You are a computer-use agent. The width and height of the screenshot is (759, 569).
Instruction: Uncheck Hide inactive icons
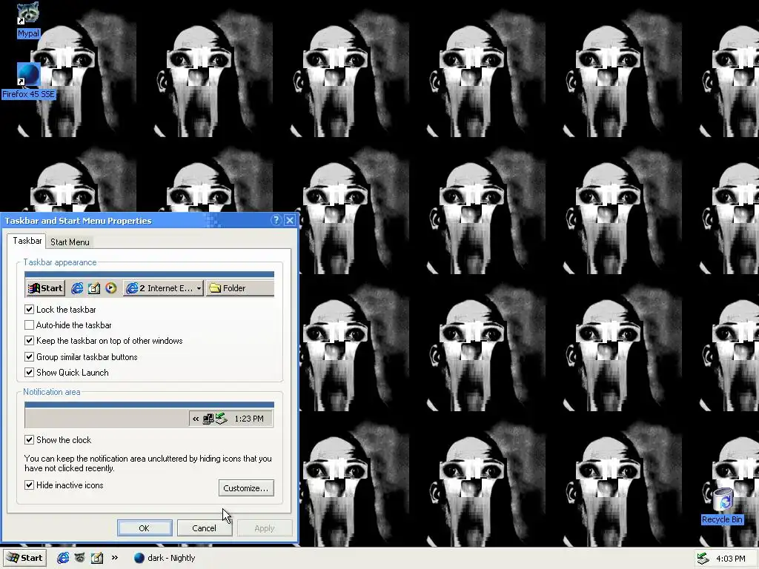tap(29, 485)
